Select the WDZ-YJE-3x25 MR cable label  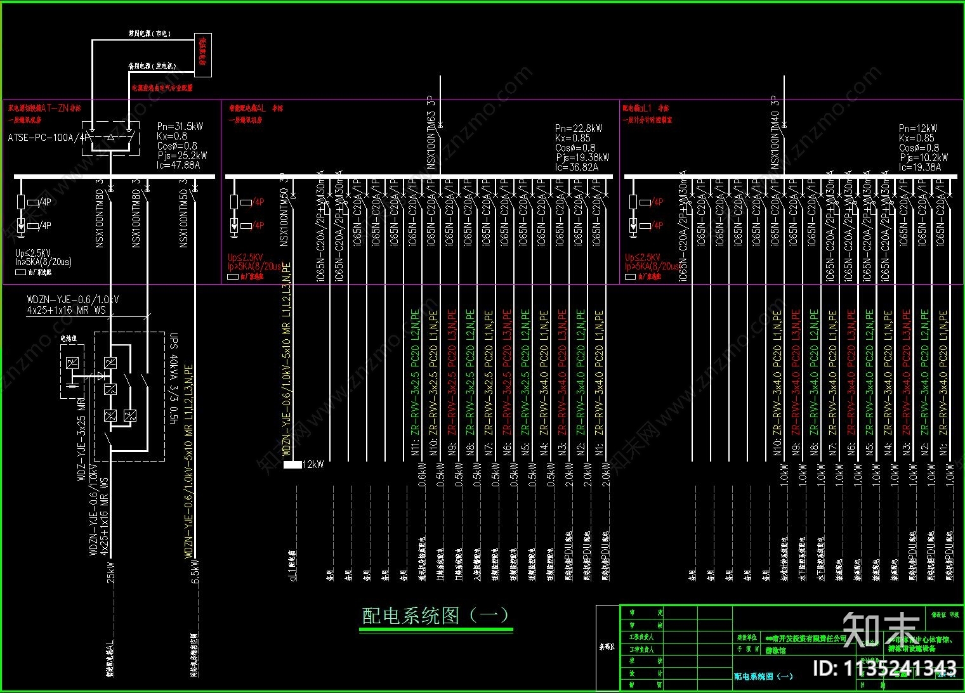click(x=81, y=439)
